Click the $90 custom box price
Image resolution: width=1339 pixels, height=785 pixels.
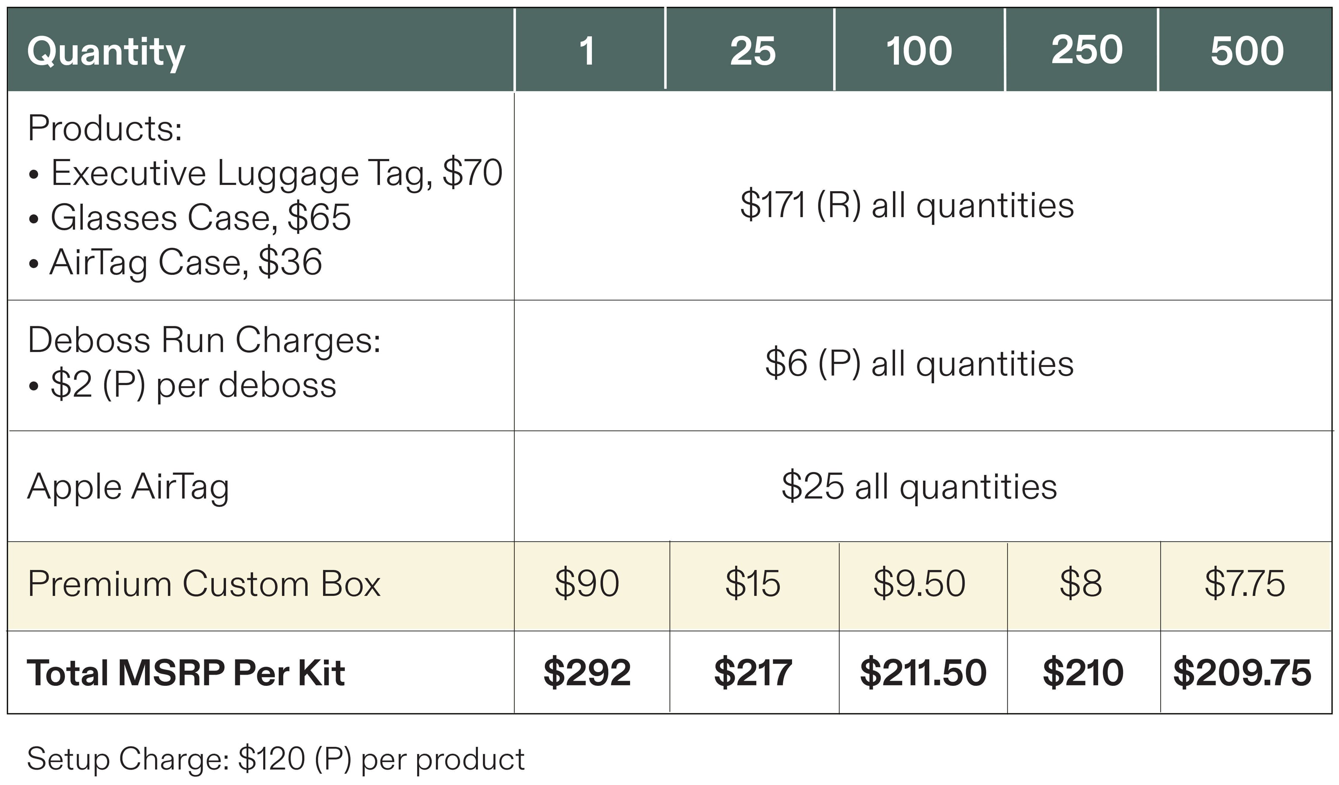587,584
